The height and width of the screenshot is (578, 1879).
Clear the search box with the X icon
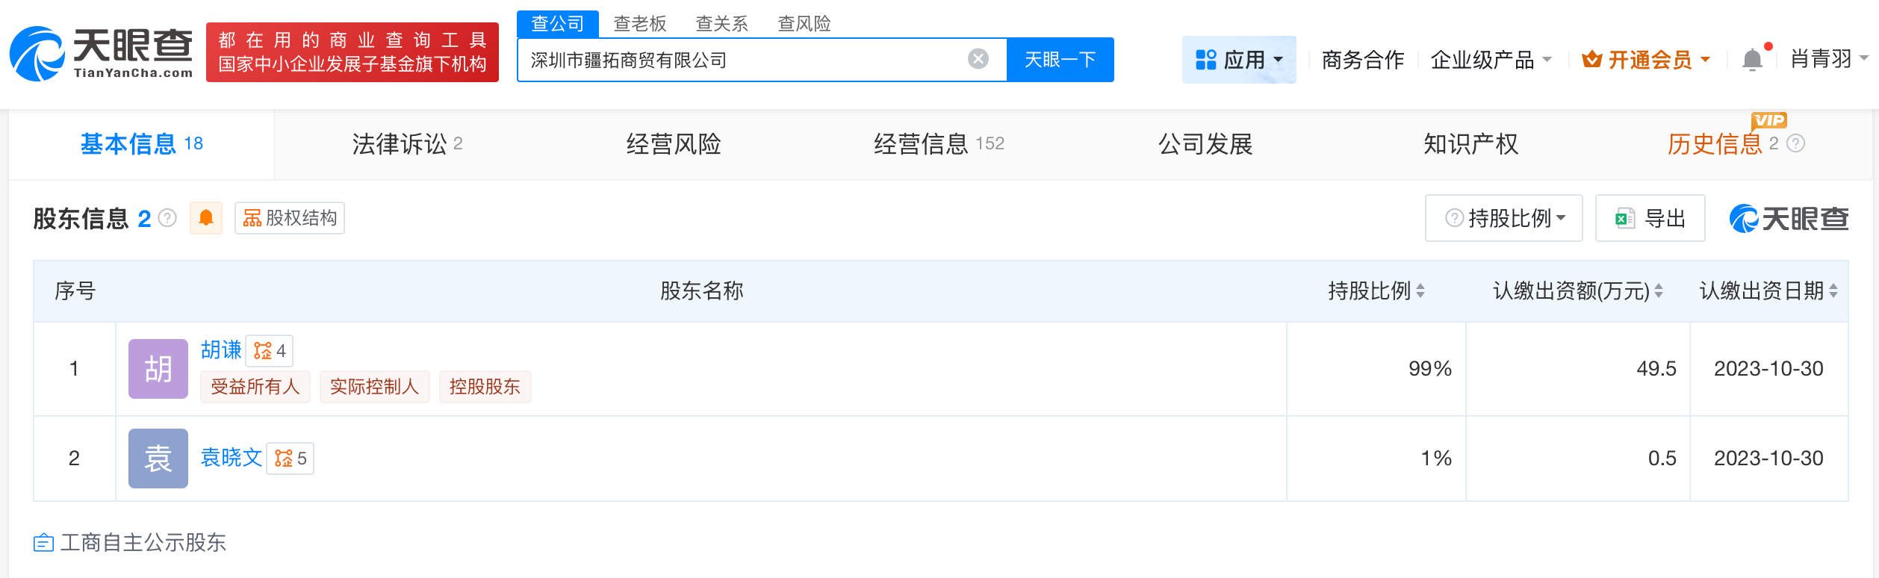click(978, 59)
